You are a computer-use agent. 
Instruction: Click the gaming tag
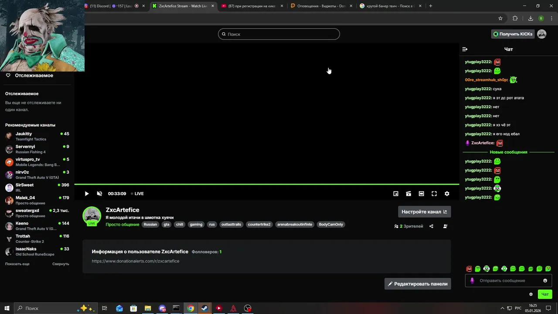[196, 225]
